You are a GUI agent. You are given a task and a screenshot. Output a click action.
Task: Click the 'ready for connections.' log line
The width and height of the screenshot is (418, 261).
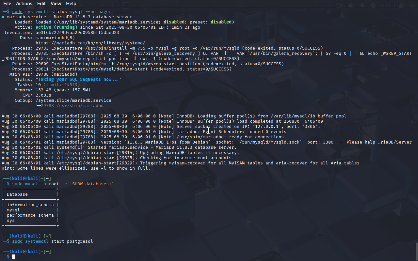pyautogui.click(x=144, y=137)
